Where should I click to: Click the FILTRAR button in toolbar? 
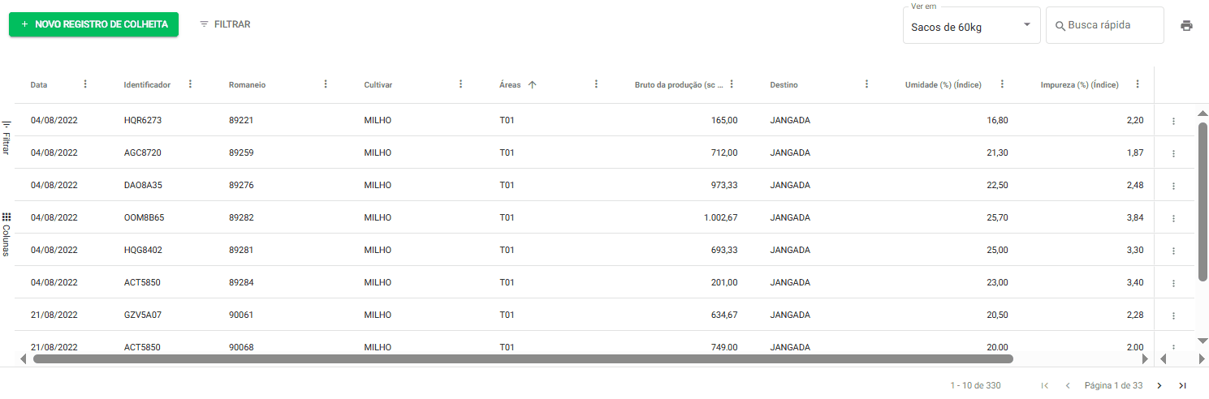pos(225,24)
